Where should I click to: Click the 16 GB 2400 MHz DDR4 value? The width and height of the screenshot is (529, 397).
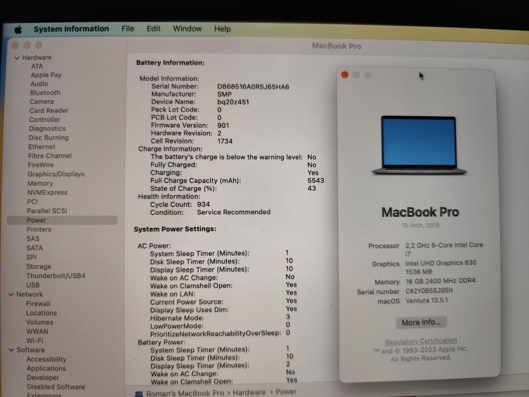441,281
